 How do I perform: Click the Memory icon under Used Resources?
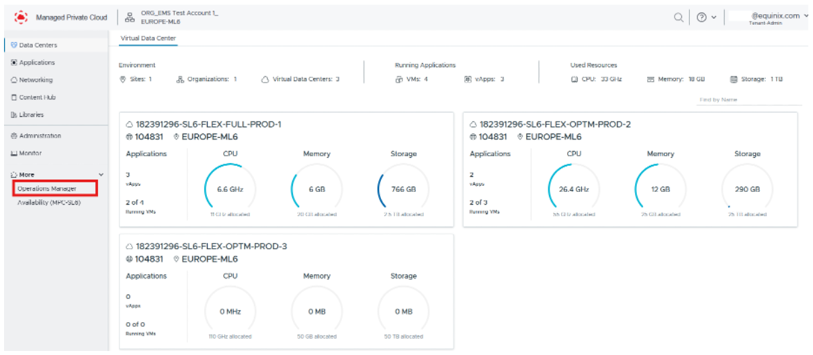click(650, 79)
